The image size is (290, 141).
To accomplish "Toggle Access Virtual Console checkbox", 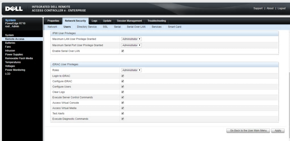I will pyautogui.click(x=123, y=103).
